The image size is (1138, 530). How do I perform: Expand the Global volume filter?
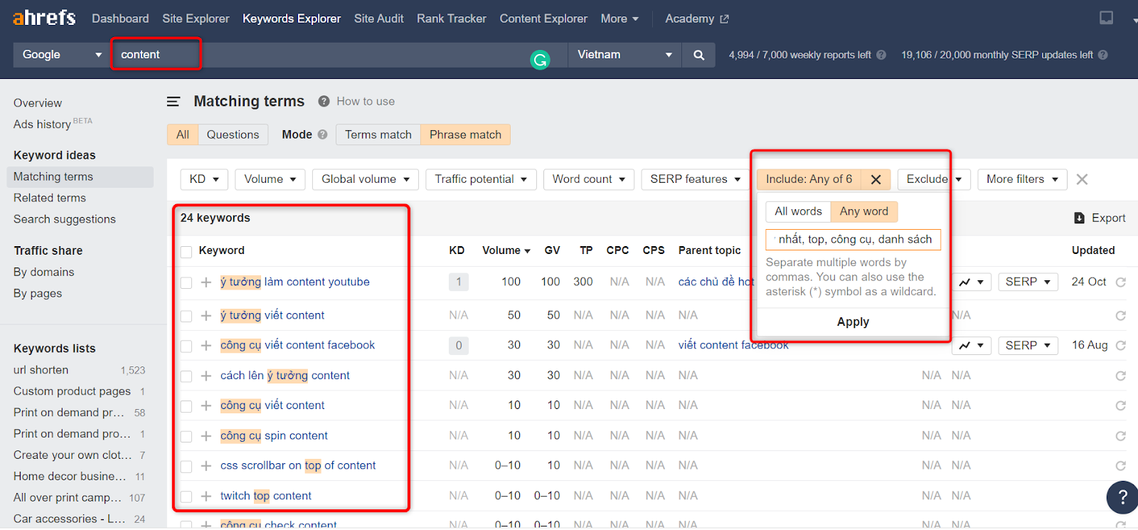366,179
